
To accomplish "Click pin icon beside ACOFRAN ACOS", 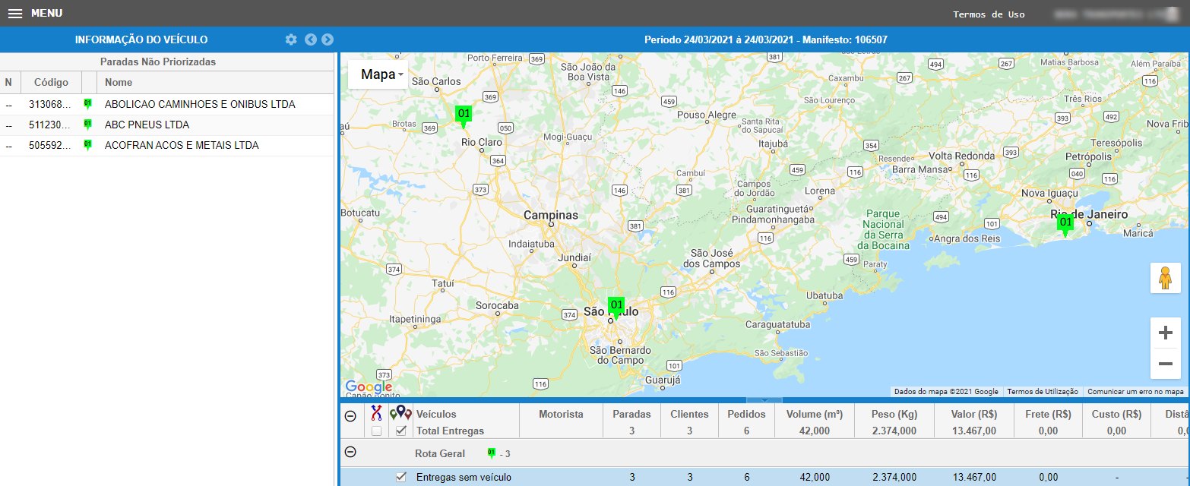I will (x=87, y=144).
